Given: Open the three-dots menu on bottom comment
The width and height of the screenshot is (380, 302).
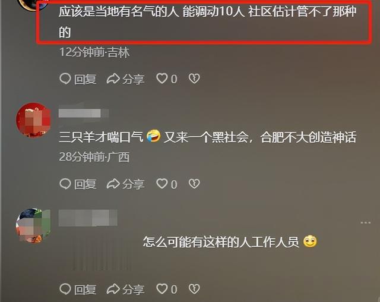Looking at the screenshot, I should (366, 222).
